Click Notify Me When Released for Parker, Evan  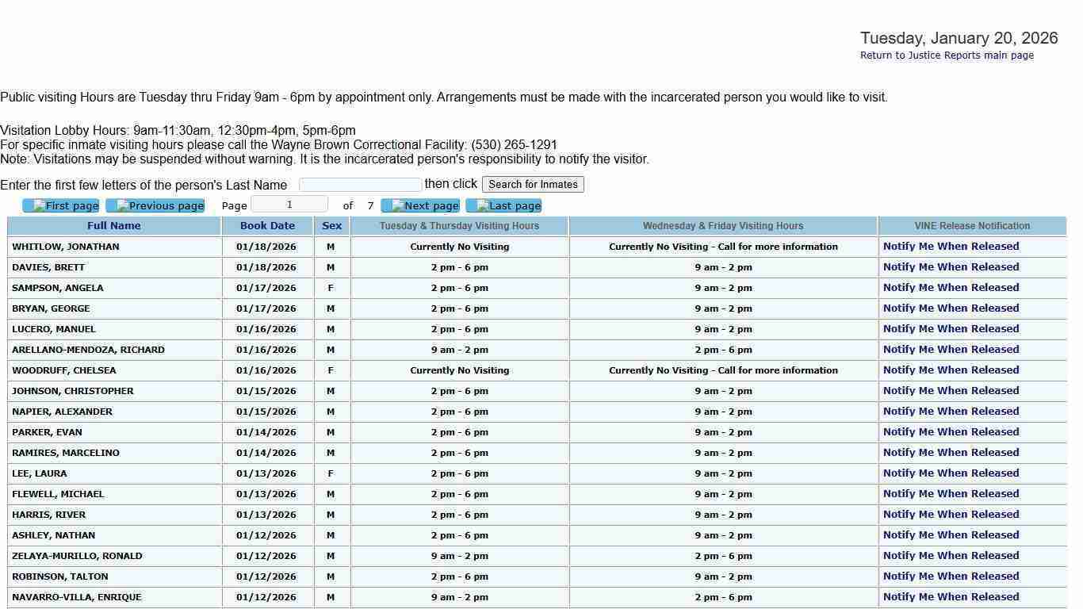951,432
